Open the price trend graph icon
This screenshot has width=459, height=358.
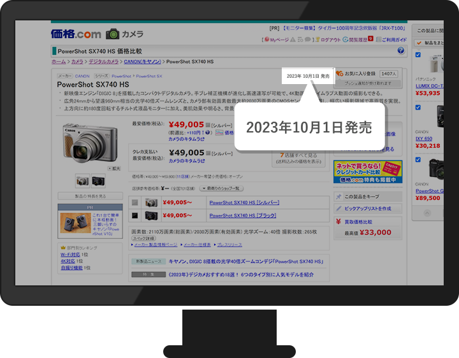tap(219, 132)
